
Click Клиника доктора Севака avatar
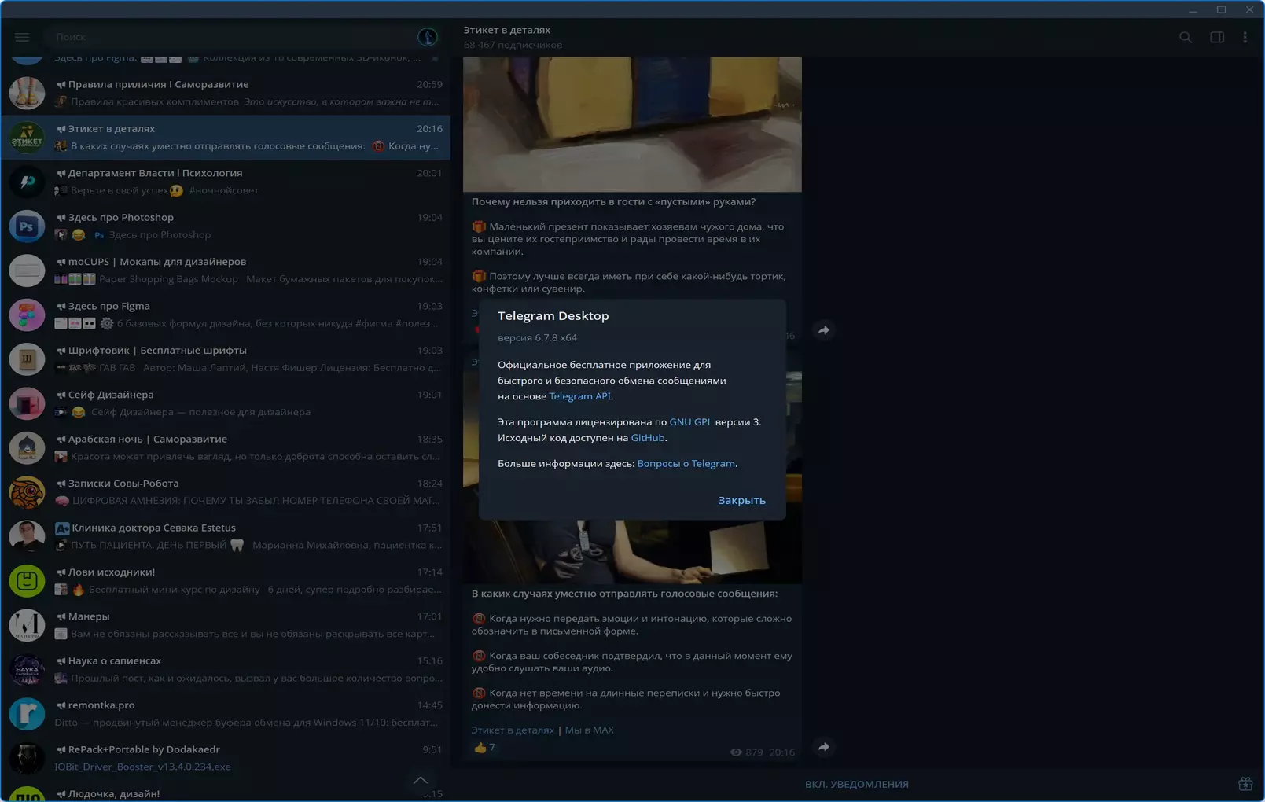pyautogui.click(x=27, y=536)
